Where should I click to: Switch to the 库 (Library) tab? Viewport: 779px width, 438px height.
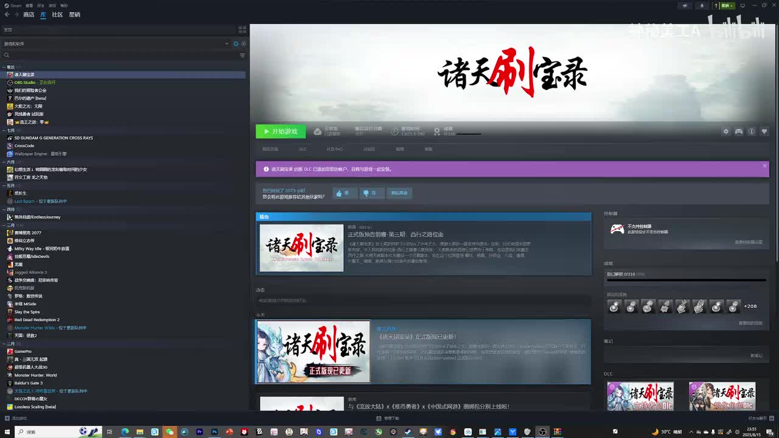click(43, 15)
